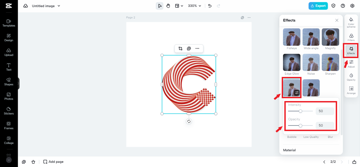Open the Upload sidebar panel
The width and height of the screenshot is (360, 167).
tap(9, 52)
